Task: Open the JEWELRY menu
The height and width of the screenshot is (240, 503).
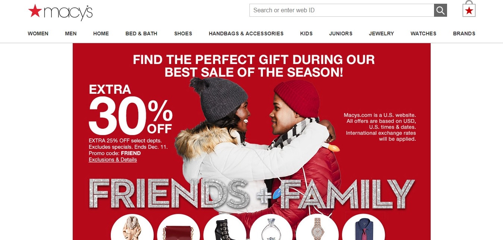Action: tap(381, 33)
